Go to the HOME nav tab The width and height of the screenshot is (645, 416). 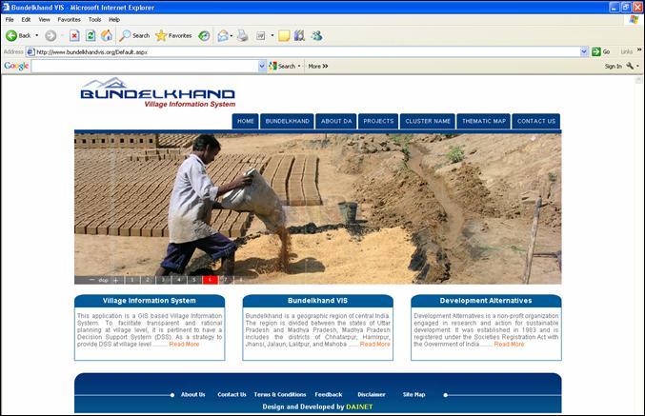[245, 121]
